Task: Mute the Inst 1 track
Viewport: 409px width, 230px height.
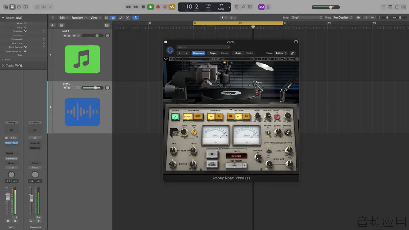Action: pos(65,36)
